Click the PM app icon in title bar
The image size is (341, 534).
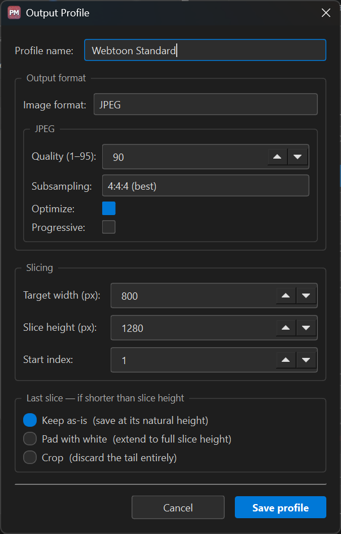[x=14, y=12]
